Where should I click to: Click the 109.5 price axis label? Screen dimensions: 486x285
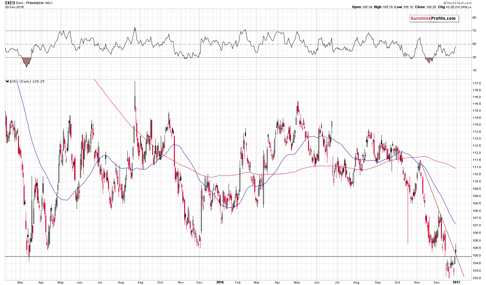tap(477, 189)
